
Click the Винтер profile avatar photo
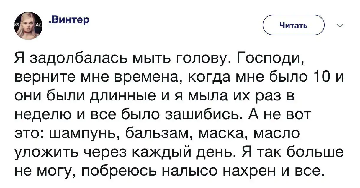click(29, 26)
